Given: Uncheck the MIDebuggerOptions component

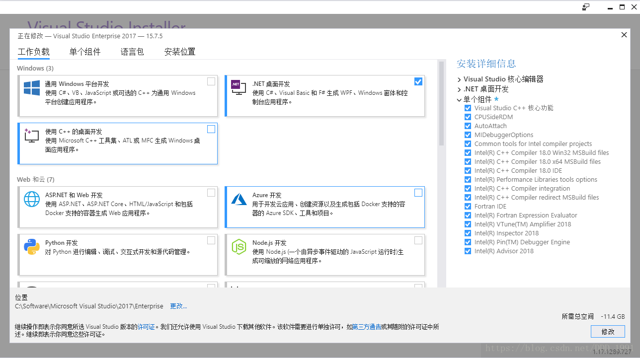Looking at the screenshot, I should pyautogui.click(x=468, y=135).
